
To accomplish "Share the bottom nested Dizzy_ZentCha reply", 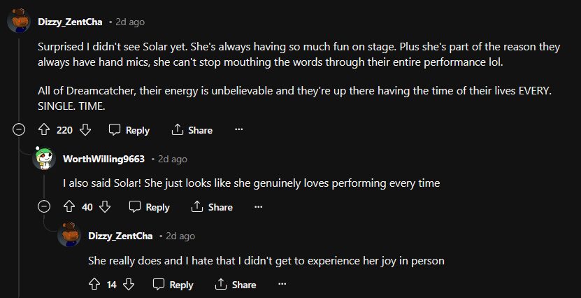I will click(x=236, y=285).
